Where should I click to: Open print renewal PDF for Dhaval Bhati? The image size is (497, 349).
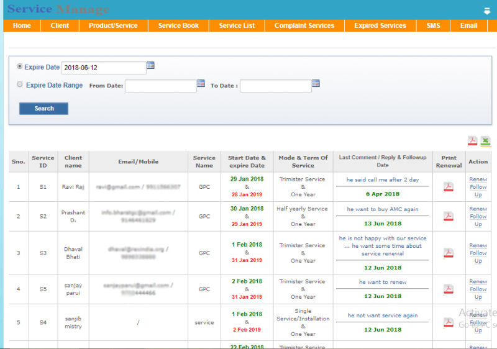tap(448, 253)
